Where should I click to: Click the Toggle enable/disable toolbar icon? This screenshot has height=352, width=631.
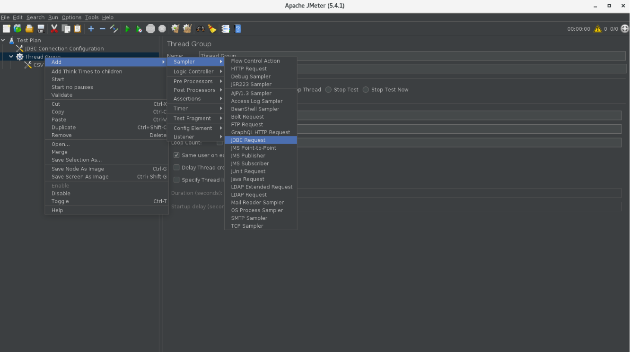tap(114, 29)
